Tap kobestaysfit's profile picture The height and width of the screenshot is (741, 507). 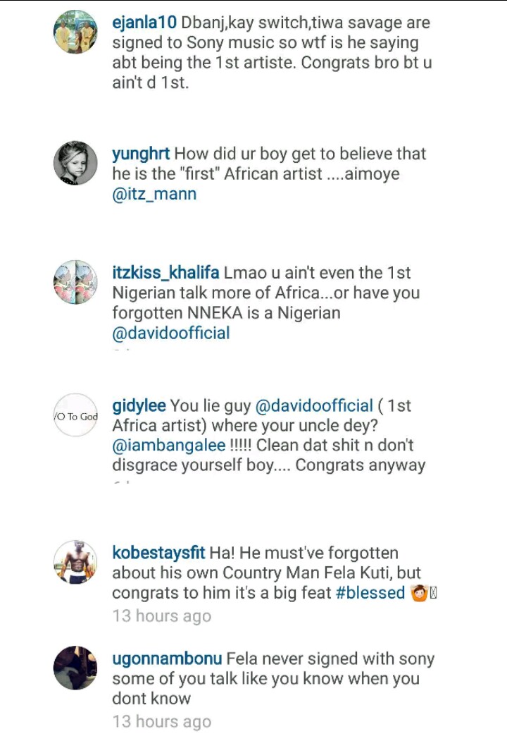click(x=75, y=563)
